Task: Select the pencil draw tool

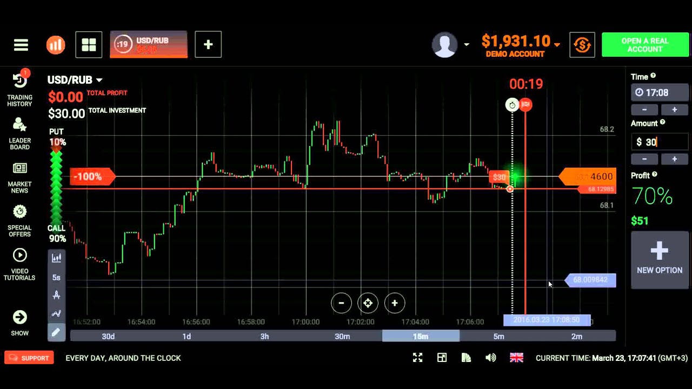Action: click(x=56, y=333)
